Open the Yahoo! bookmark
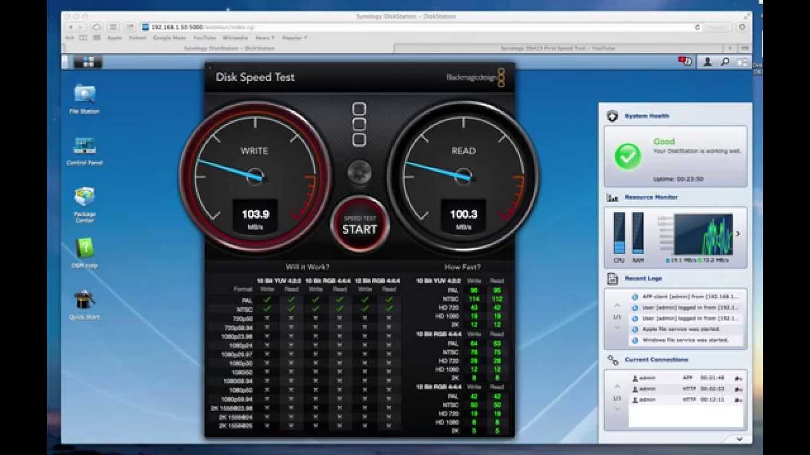The width and height of the screenshot is (810, 455). tap(137, 38)
